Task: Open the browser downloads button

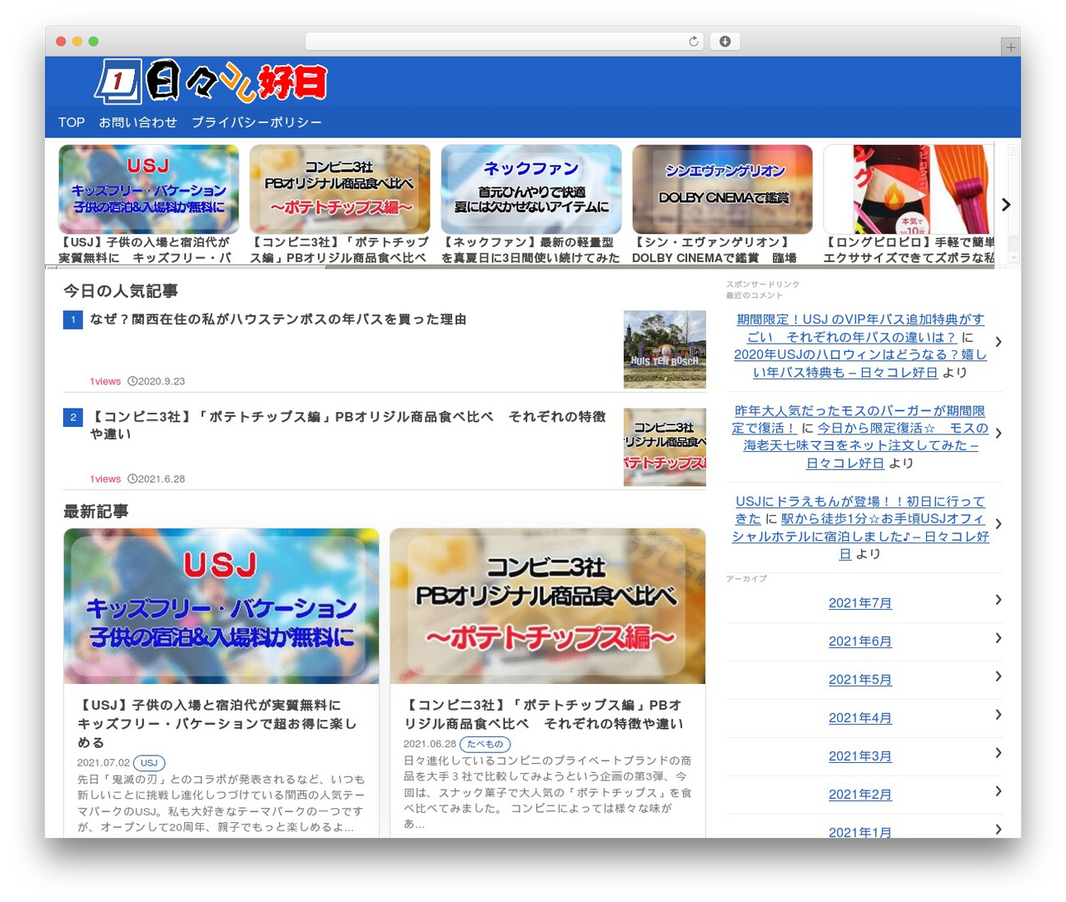Action: (x=725, y=42)
